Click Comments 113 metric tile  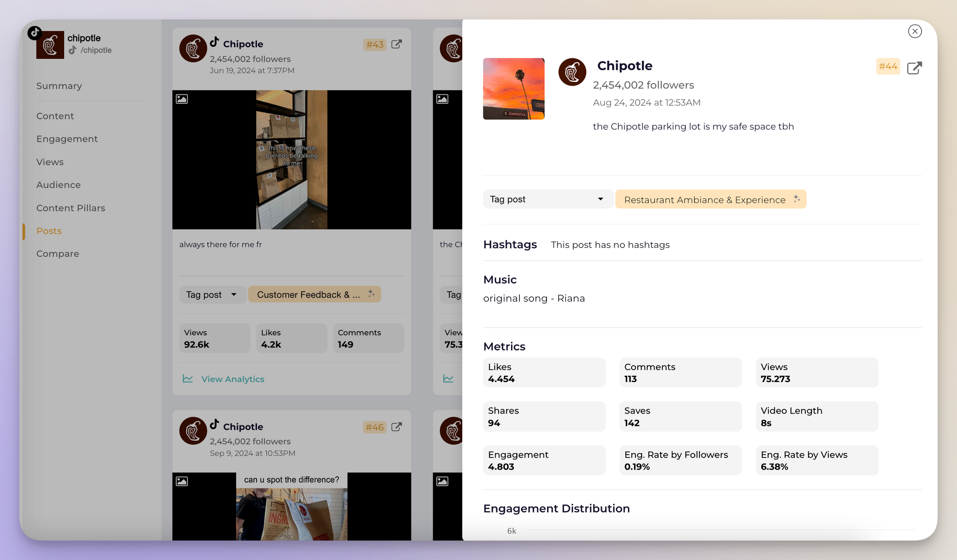click(x=680, y=372)
